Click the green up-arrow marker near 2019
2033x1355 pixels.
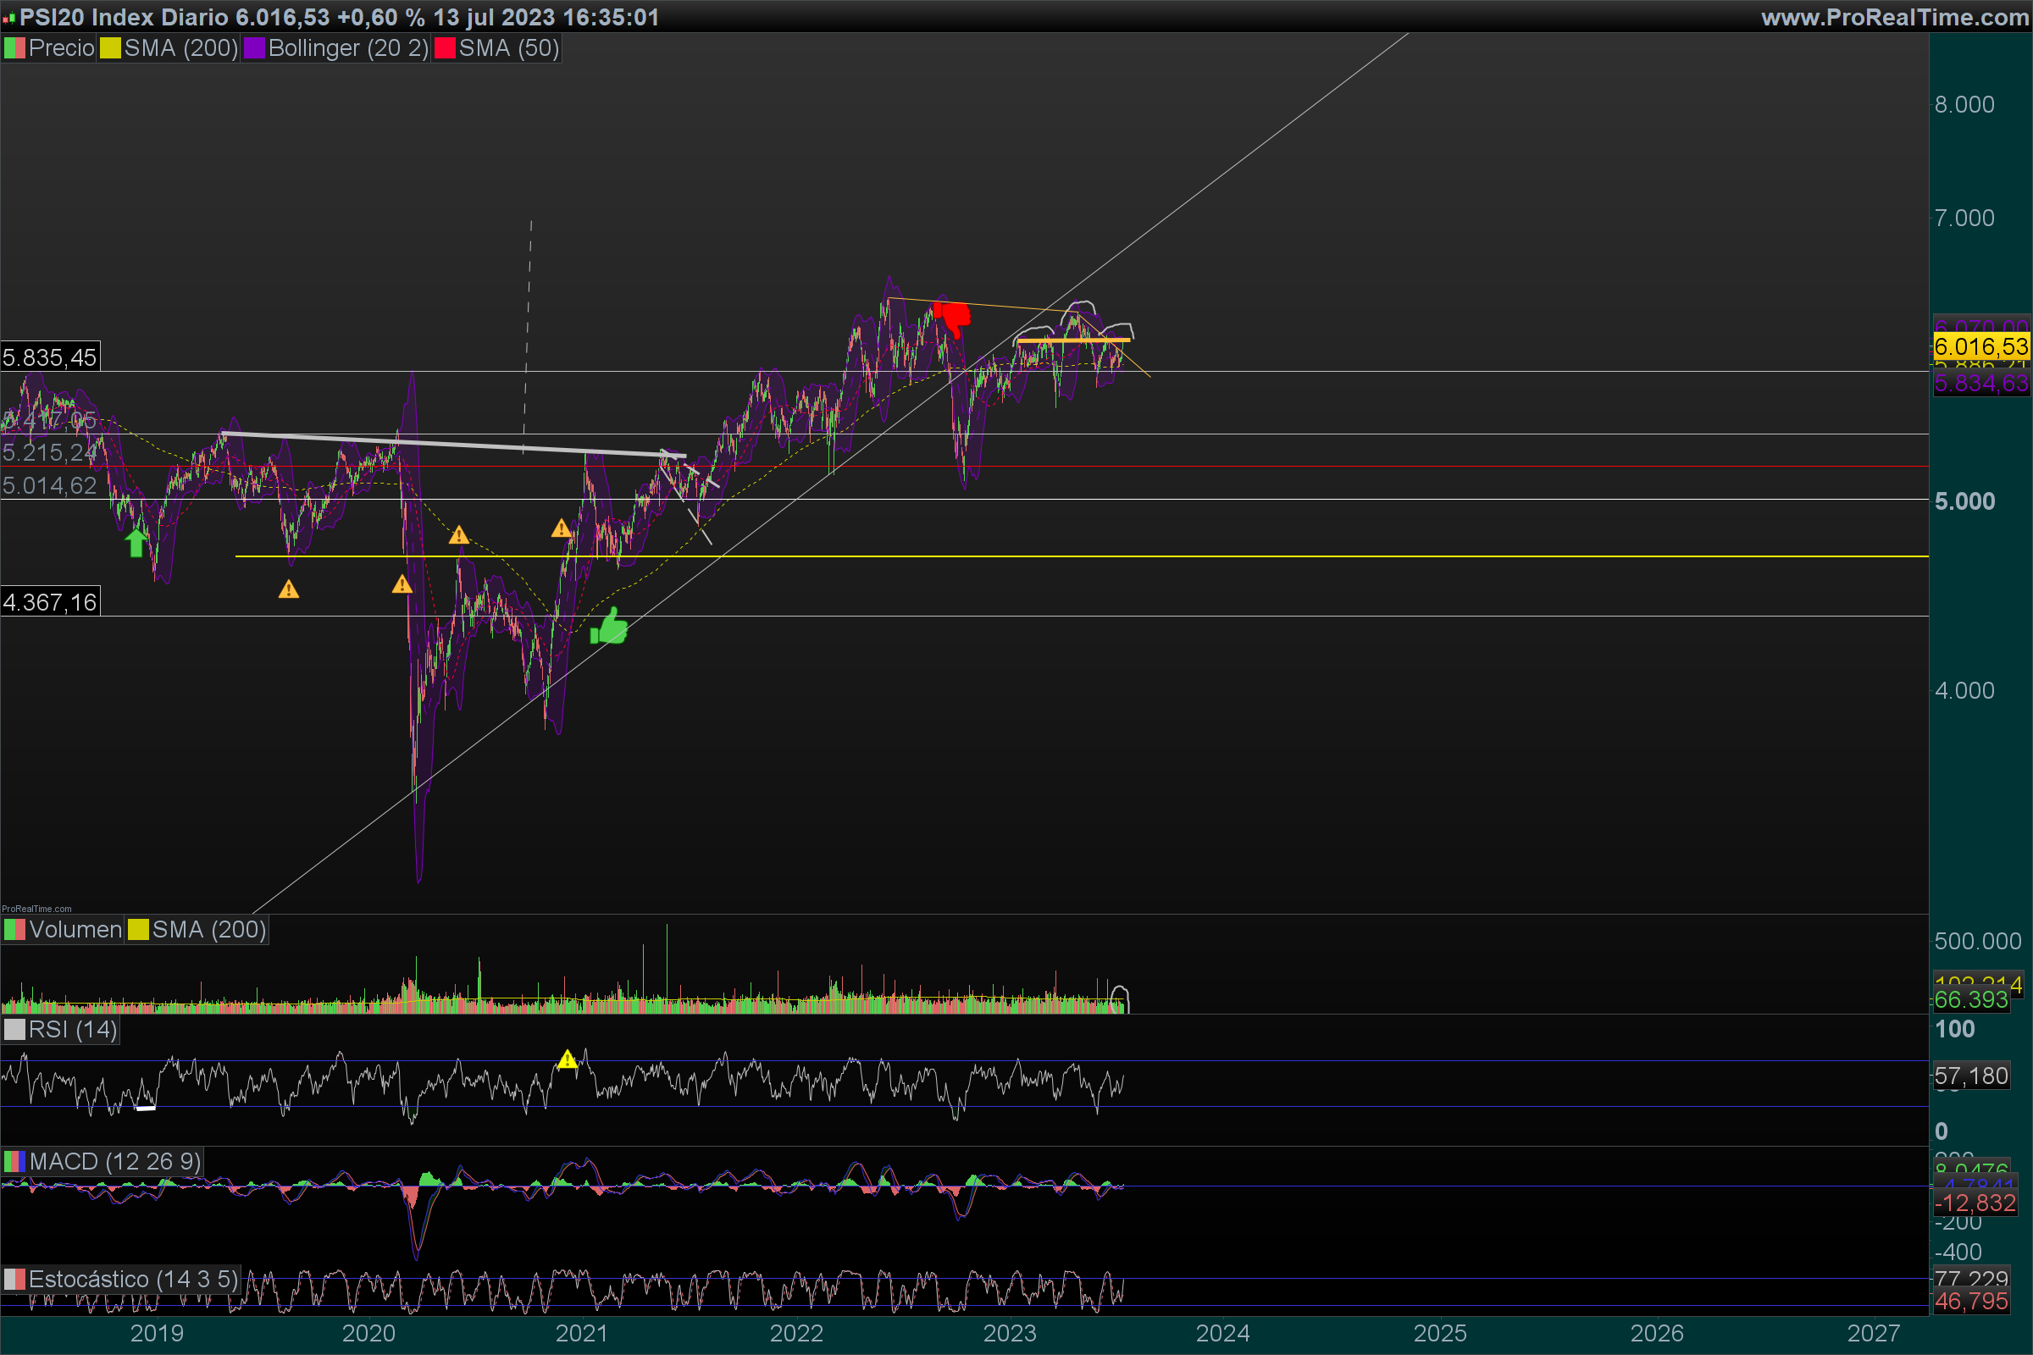pos(136,543)
